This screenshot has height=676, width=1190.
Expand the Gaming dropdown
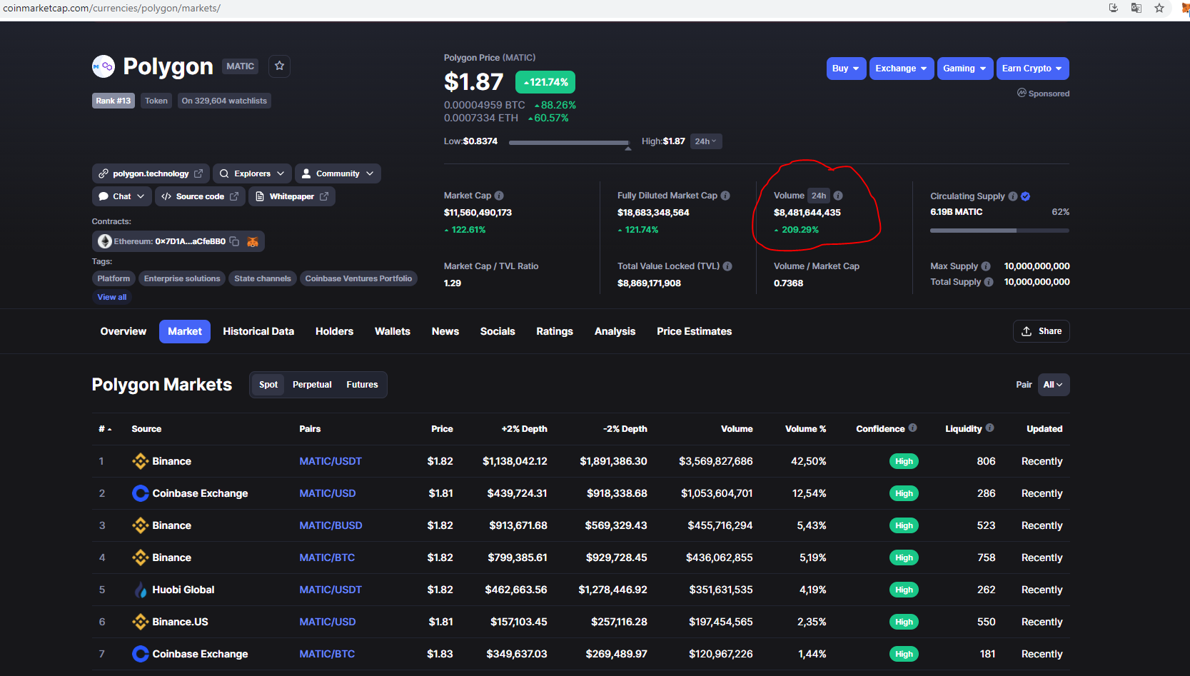[965, 69]
